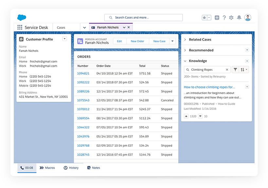Open the Setup gear icon
The width and height of the screenshot is (268, 188).
tap(231, 18)
